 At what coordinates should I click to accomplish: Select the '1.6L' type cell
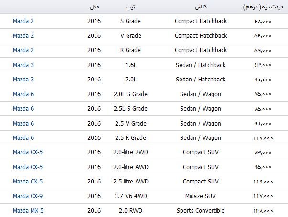pyautogui.click(x=131, y=65)
